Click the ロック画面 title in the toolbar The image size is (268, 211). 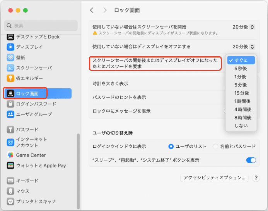pyautogui.click(x=127, y=10)
